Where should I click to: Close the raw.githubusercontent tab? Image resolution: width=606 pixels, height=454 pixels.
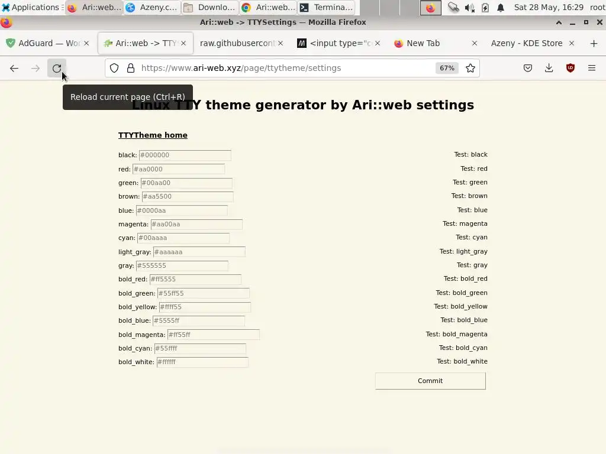(x=281, y=43)
